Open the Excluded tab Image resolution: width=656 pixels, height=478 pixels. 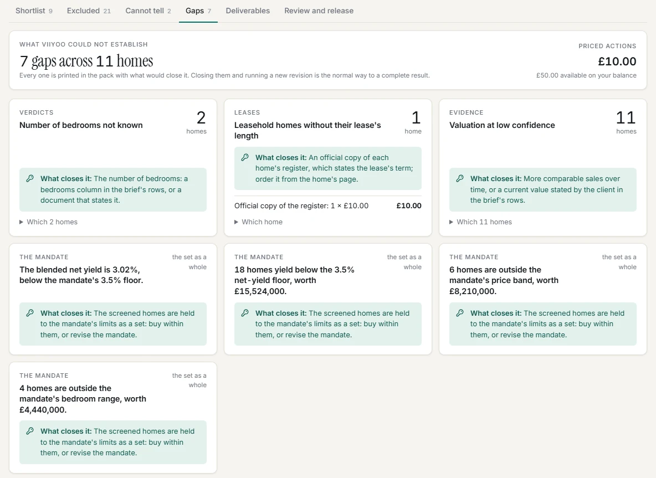coord(89,11)
